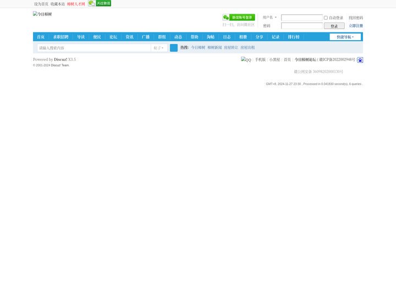This screenshot has width=396, height=297.
Task: Click into the search content input box
Action: point(94,48)
